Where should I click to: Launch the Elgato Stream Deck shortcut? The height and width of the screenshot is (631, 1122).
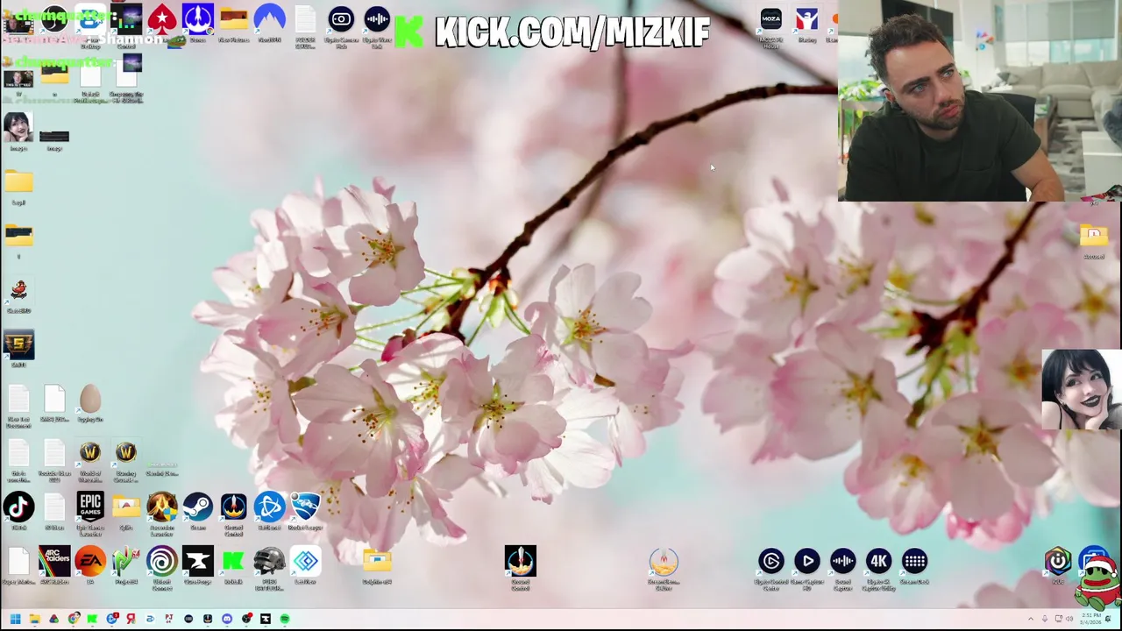tap(914, 561)
